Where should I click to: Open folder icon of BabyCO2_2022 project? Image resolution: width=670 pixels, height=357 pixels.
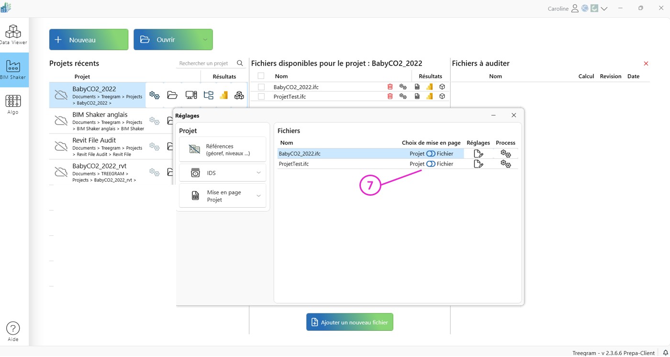click(172, 95)
